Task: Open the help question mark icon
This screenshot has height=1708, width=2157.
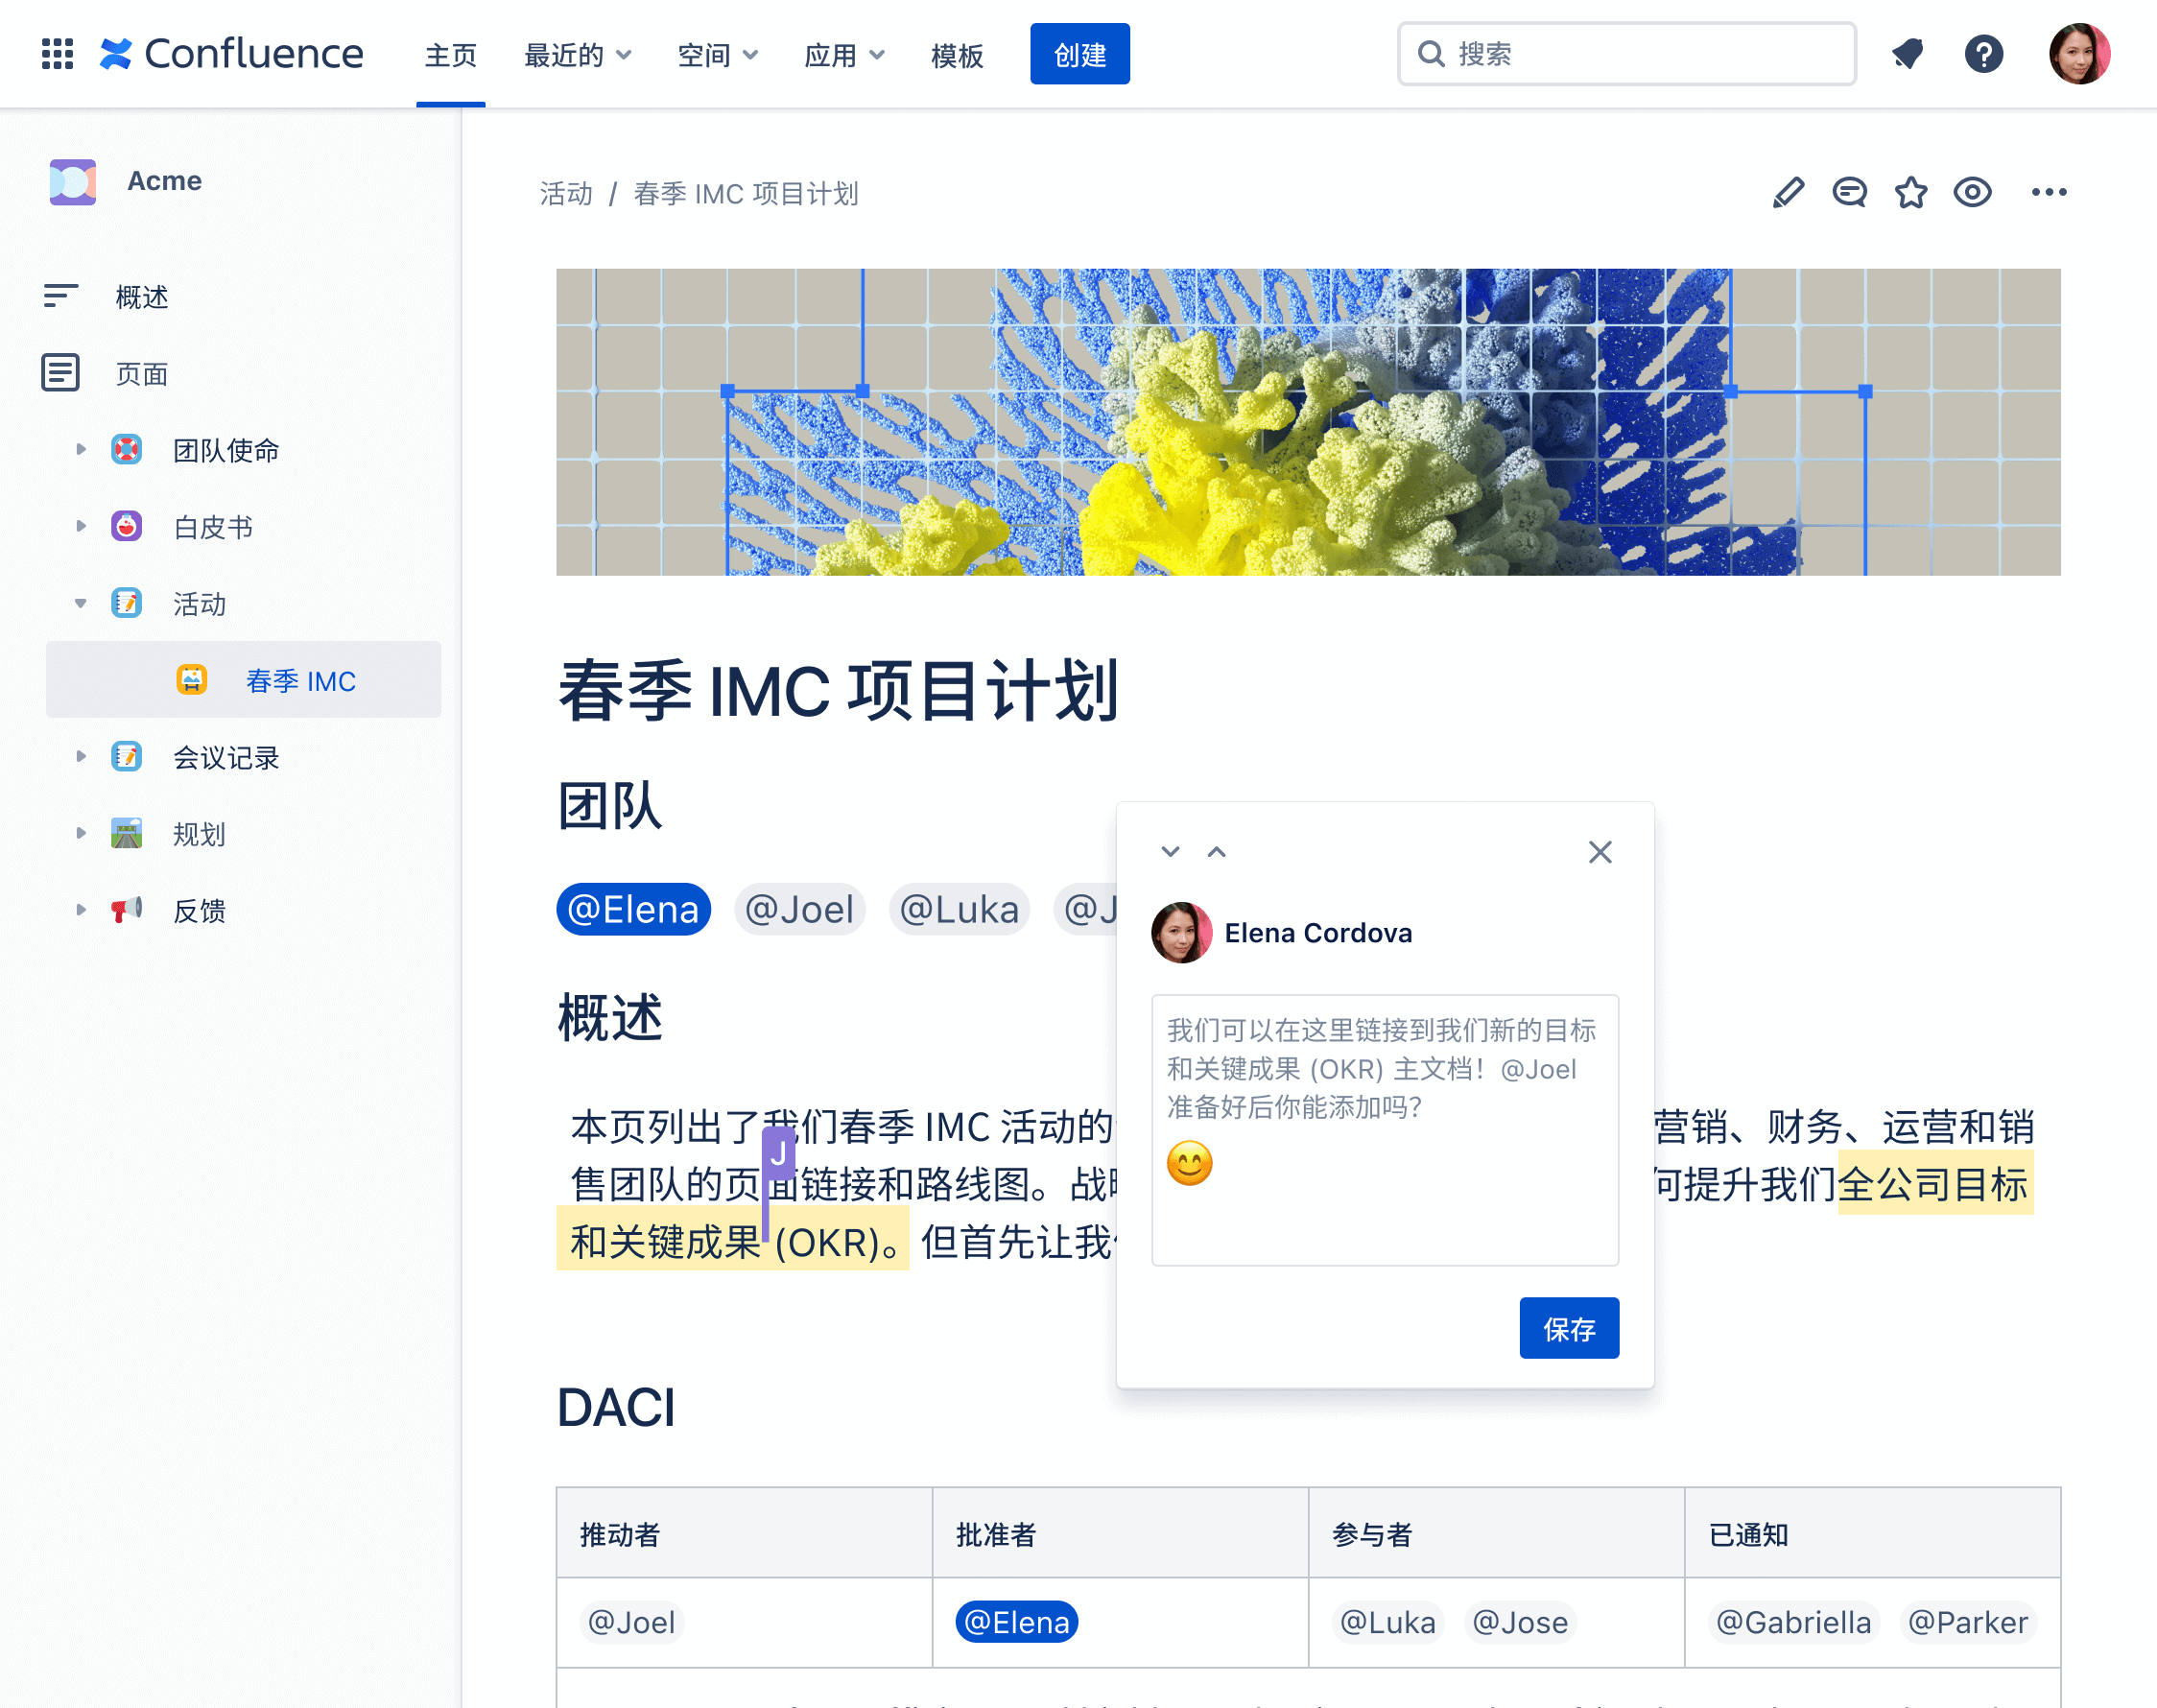Action: click(1983, 53)
